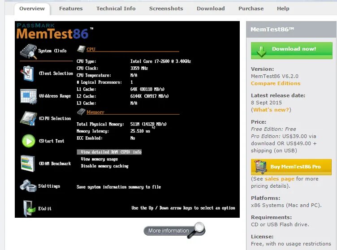Open the Download tab
The height and width of the screenshot is (250, 337).
pos(211,9)
